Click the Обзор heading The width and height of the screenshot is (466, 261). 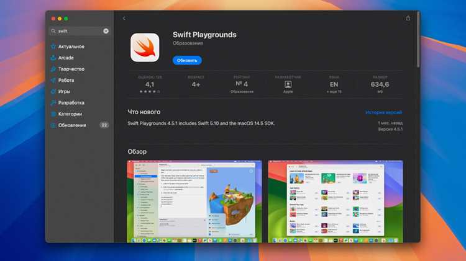(137, 151)
